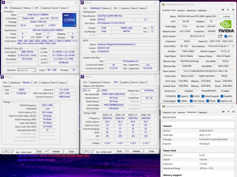Image resolution: width=237 pixels, height=177 pixels.
Task: Click the Threads value 32 field
Action: click(x=74, y=70)
